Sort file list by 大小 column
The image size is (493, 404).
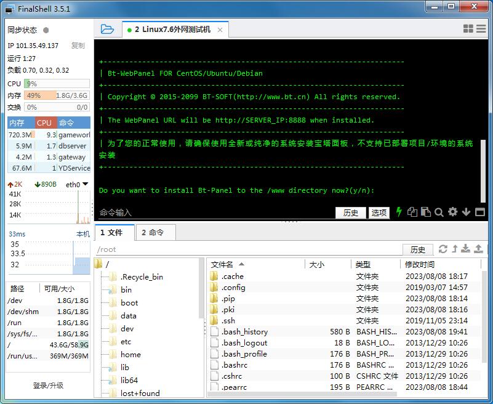pos(328,264)
